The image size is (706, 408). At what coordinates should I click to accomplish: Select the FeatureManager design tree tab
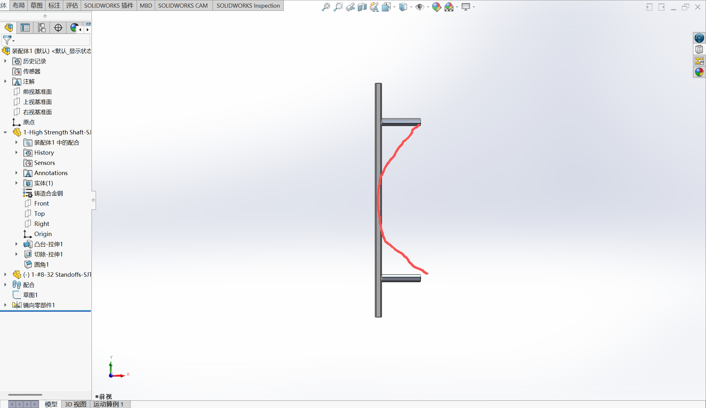pyautogui.click(x=9, y=28)
